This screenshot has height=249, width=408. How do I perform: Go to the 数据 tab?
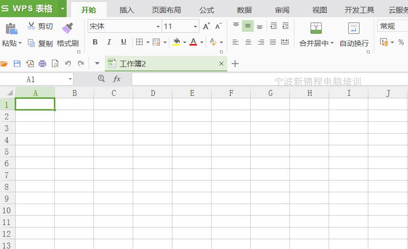[244, 10]
